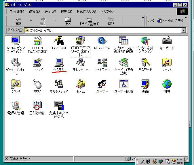The height and width of the screenshot is (165, 194).
Task: Open the 戻る (Back) history dropdown arrow
Action: 31,21
